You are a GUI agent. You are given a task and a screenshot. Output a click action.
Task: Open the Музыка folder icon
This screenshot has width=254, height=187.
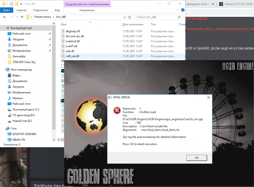point(9,98)
